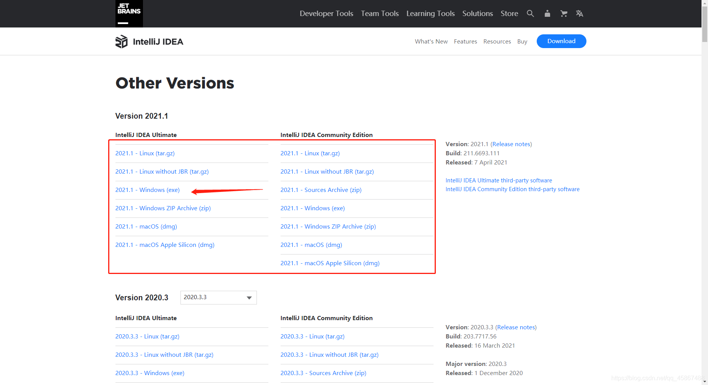Download Ultimate 2021.1 Linux (tar.gz)

click(145, 153)
